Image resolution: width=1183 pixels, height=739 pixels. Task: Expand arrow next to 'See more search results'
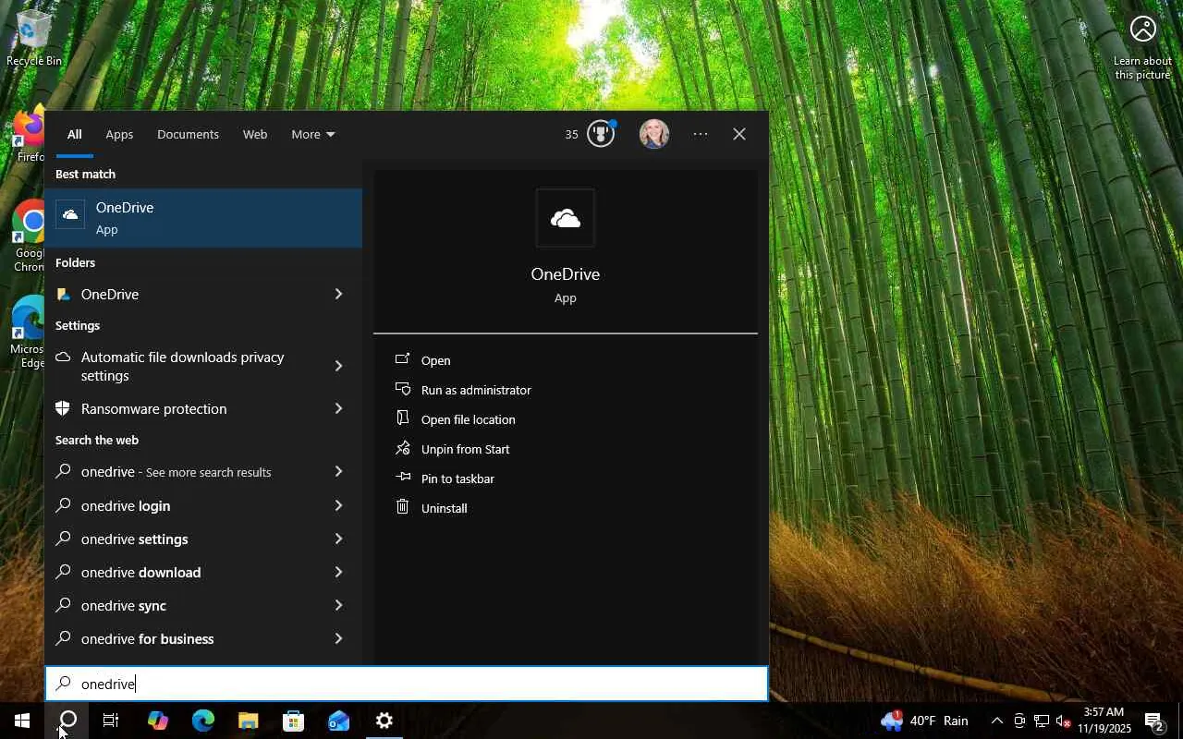pos(339,472)
